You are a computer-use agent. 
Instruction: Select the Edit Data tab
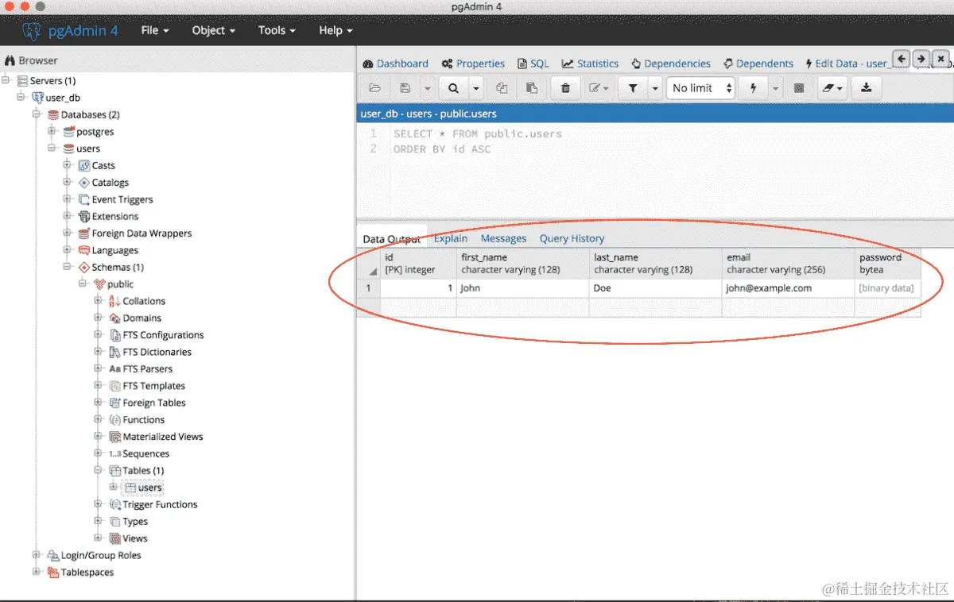tap(847, 64)
